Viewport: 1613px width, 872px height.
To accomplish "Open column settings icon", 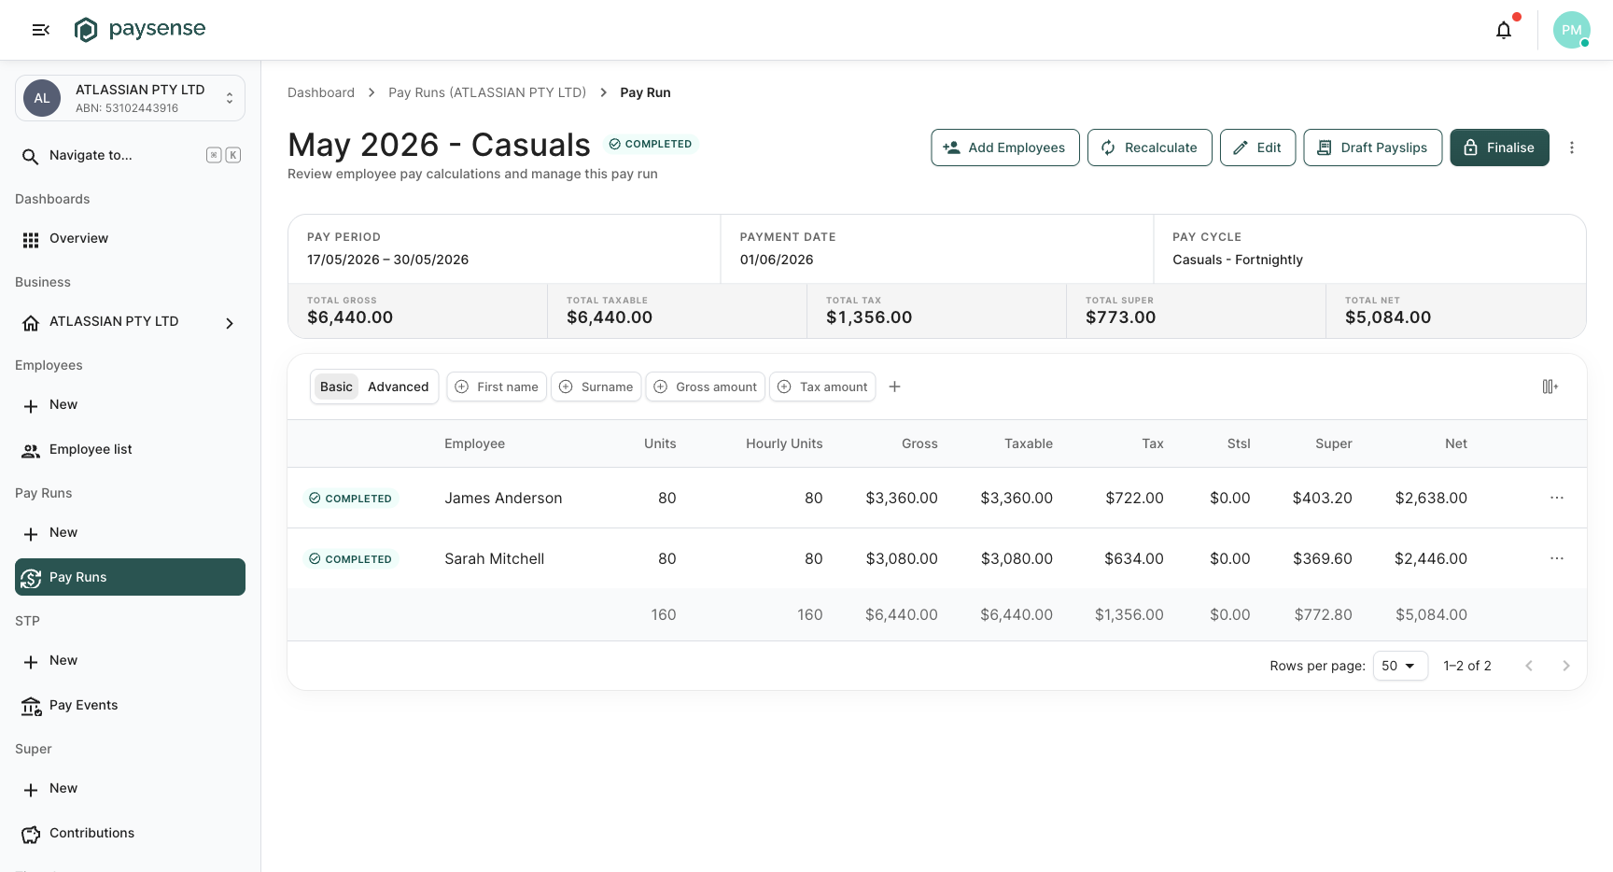I will pos(1550,387).
